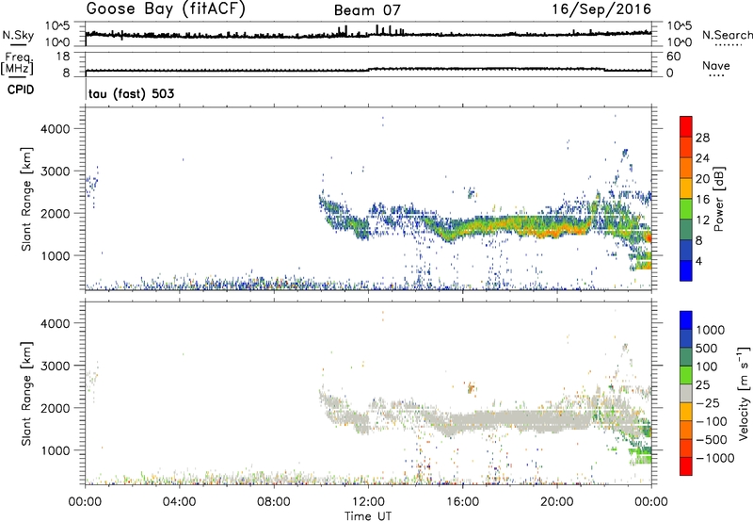Click the '20:00' time tick label

click(557, 502)
